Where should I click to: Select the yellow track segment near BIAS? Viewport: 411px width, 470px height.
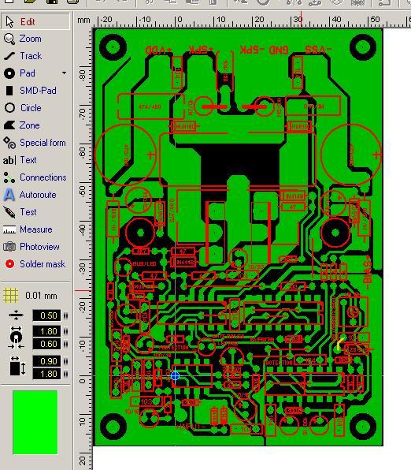340,344
